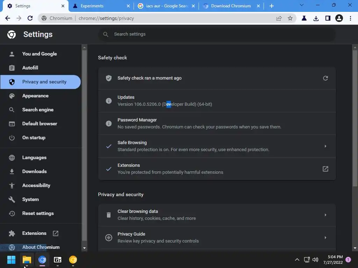Show hidden system tray icons
Image resolution: width=358 pixels, height=268 pixels.
pos(297,260)
